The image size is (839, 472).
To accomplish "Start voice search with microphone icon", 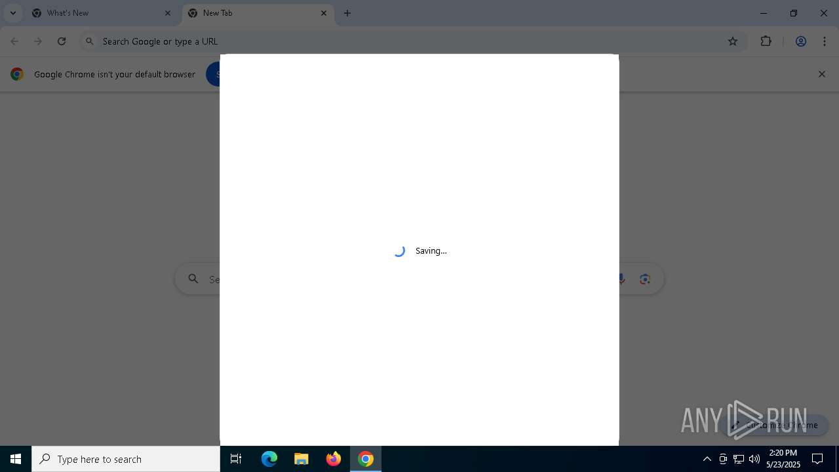I will click(621, 279).
